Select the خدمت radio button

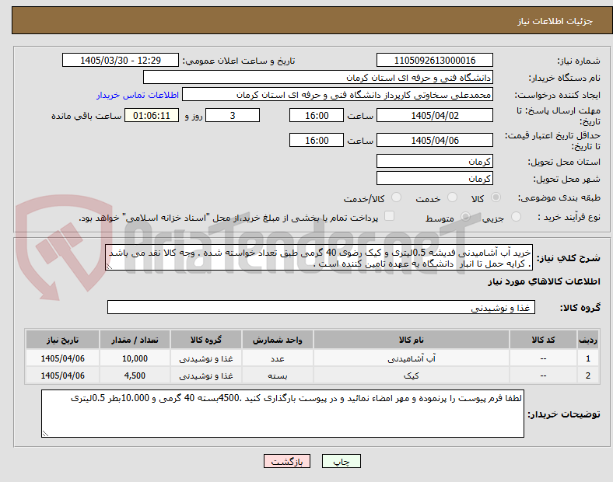coord(452,197)
